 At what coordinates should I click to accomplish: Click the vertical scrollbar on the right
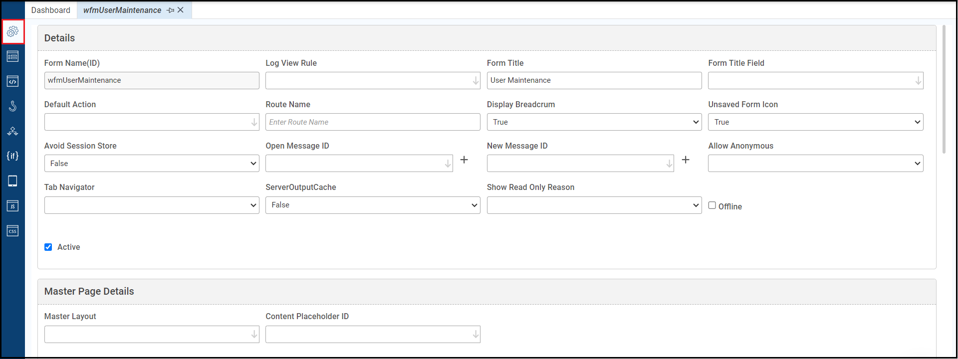(944, 90)
